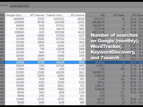
Task: Pick the 7search volume cell 166320
Action: tap(60, 62)
